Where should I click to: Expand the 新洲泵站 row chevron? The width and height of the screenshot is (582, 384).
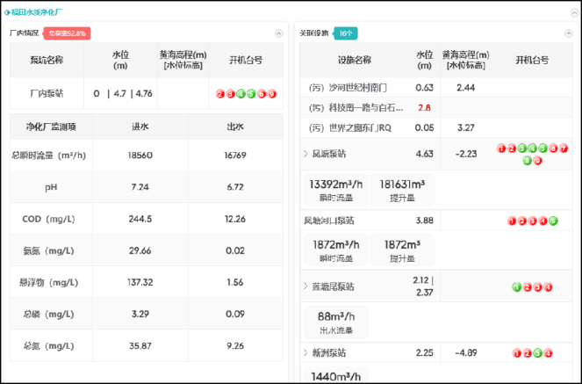305,352
